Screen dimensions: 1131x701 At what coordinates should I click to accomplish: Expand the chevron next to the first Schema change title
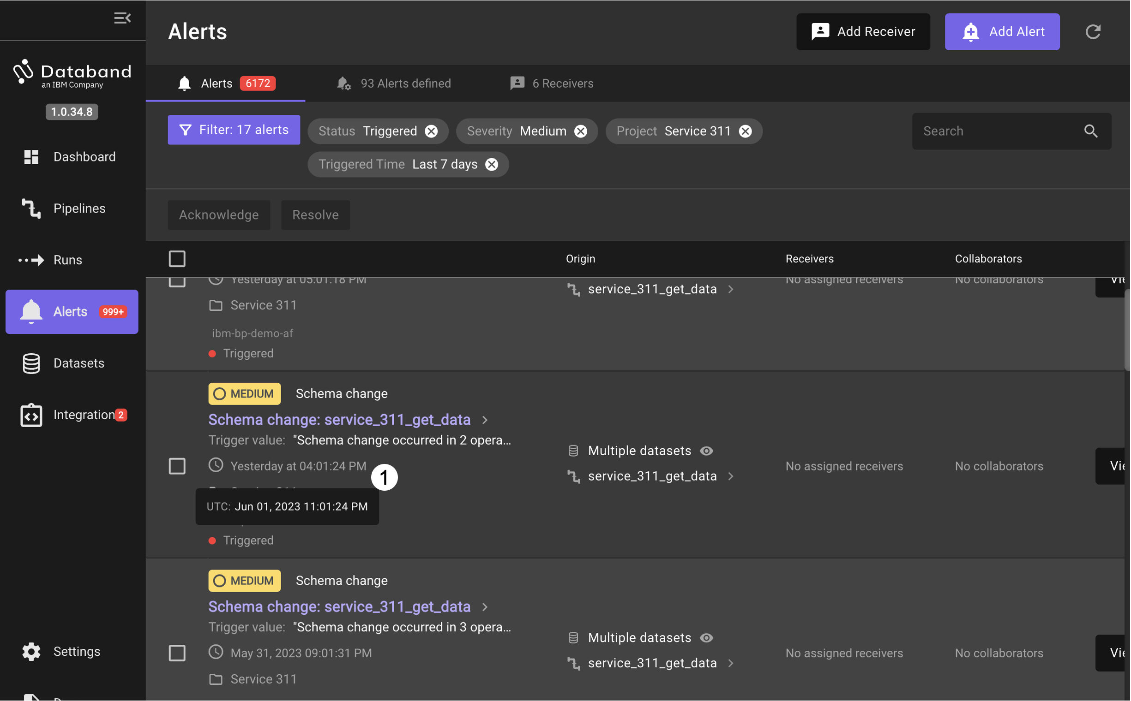click(485, 420)
